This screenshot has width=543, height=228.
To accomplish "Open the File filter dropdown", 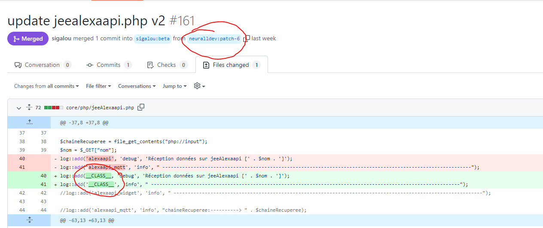I will click(98, 86).
